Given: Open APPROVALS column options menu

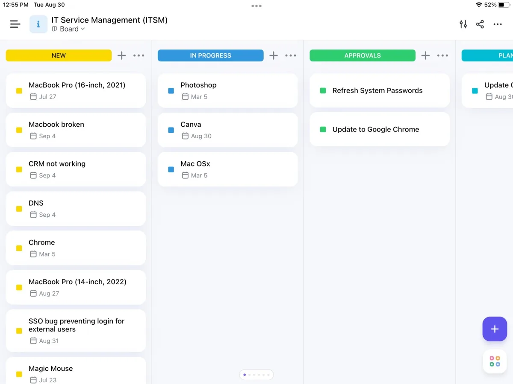Looking at the screenshot, I should tap(443, 55).
